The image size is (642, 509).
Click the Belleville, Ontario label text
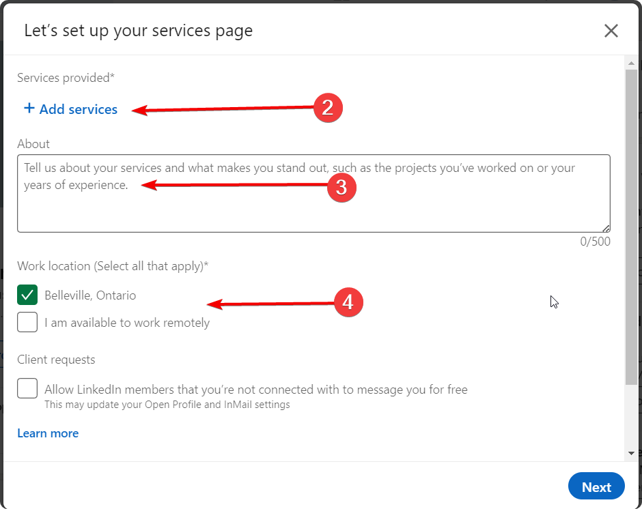click(x=90, y=295)
